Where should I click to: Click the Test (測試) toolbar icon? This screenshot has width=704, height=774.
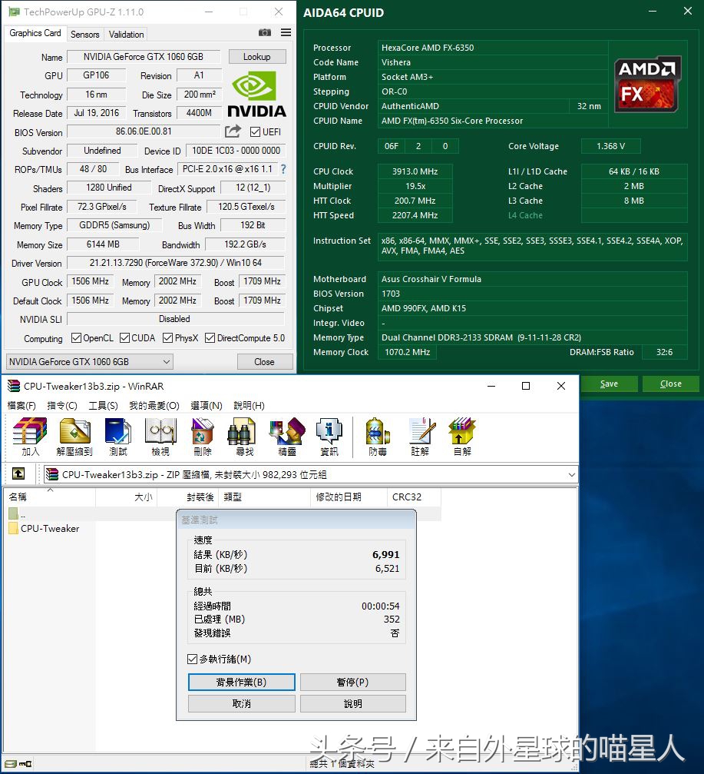118,437
